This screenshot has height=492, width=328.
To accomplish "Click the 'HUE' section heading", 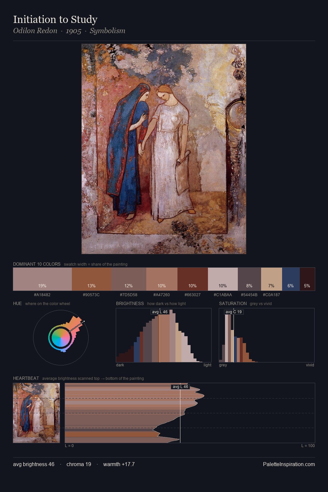I will pos(17,303).
